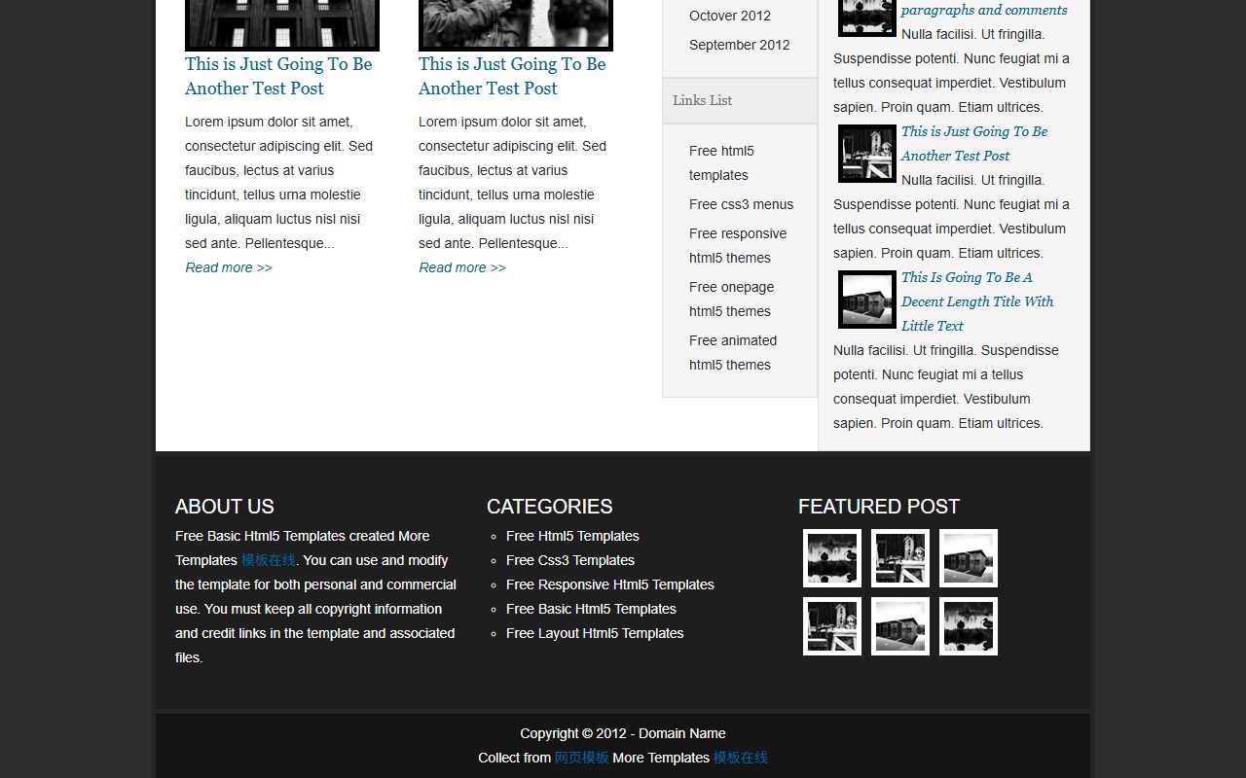Open last thumbnail in the bottom featured row
The width and height of the screenshot is (1246, 778).
tap(969, 626)
